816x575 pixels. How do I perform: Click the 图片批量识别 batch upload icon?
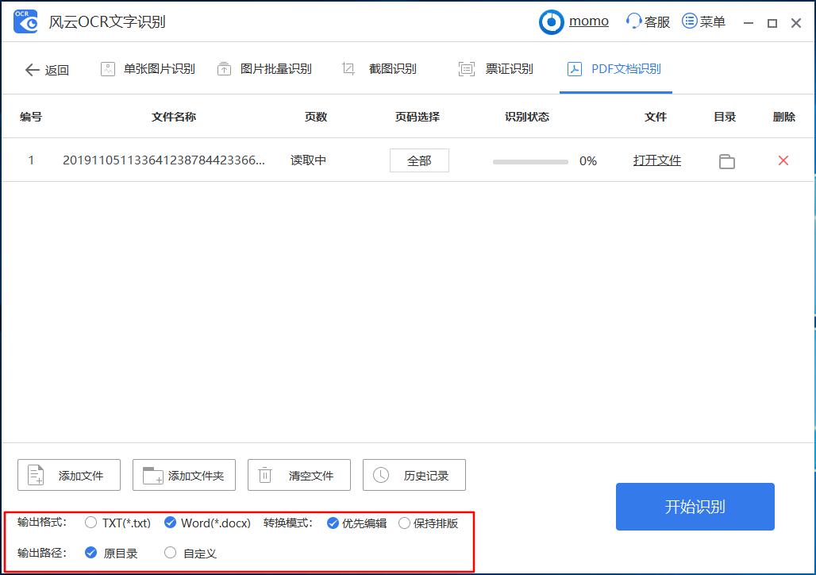point(225,69)
